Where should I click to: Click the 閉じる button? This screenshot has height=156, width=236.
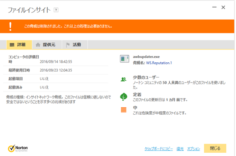215,148
